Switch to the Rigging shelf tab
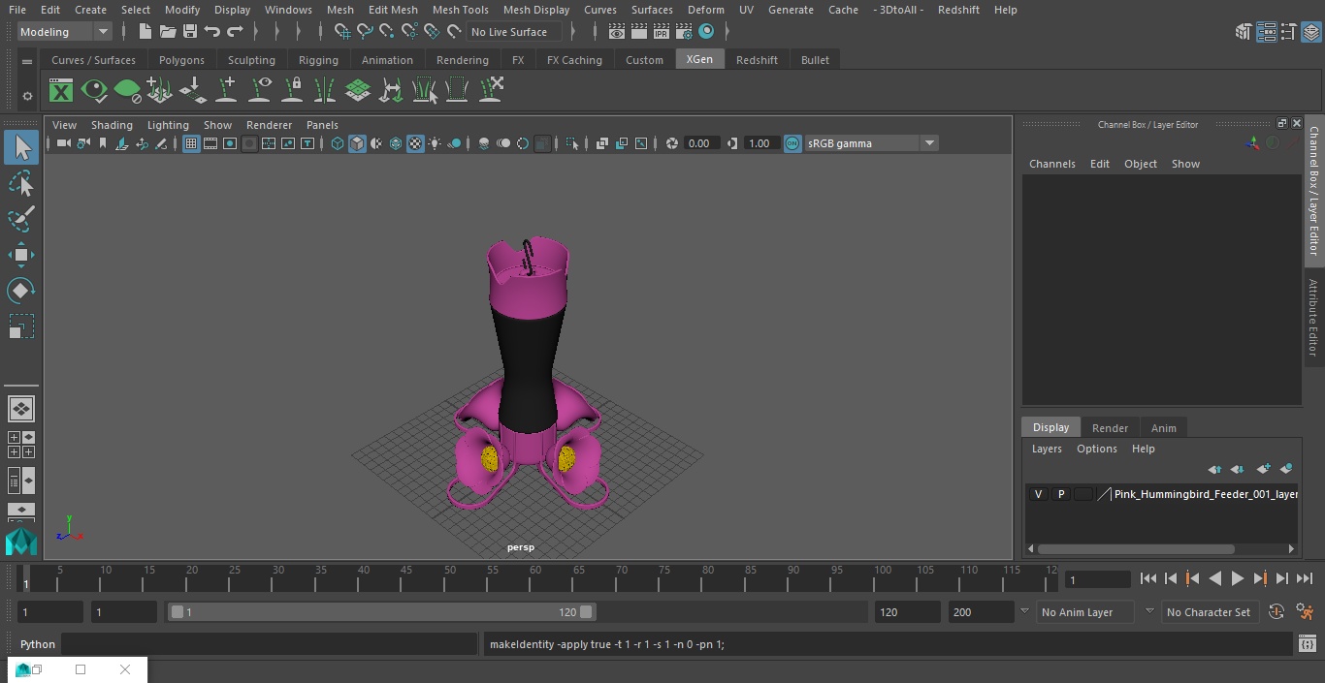This screenshot has width=1325, height=683. pos(318,60)
